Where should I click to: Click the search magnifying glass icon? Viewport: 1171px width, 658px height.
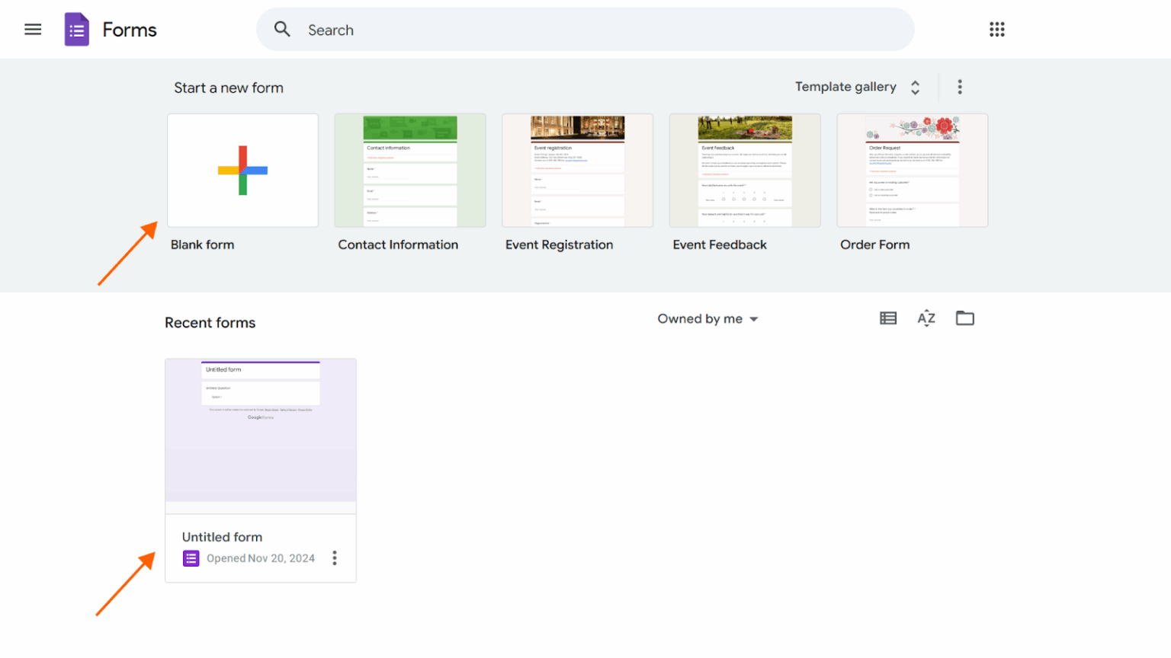coord(282,29)
